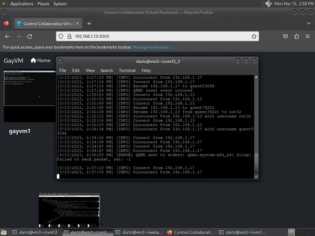Switch to Control Collaborati... taskbar entry
The height and width of the screenshot is (236, 315).
pyautogui.click(x=191, y=232)
